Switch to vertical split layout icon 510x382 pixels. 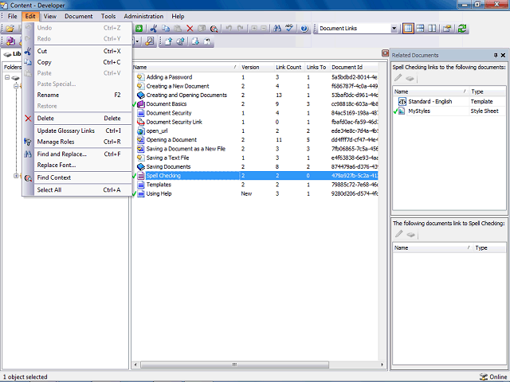tap(432, 29)
